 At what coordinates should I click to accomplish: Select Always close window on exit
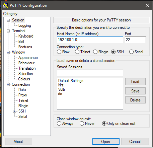click(59, 124)
